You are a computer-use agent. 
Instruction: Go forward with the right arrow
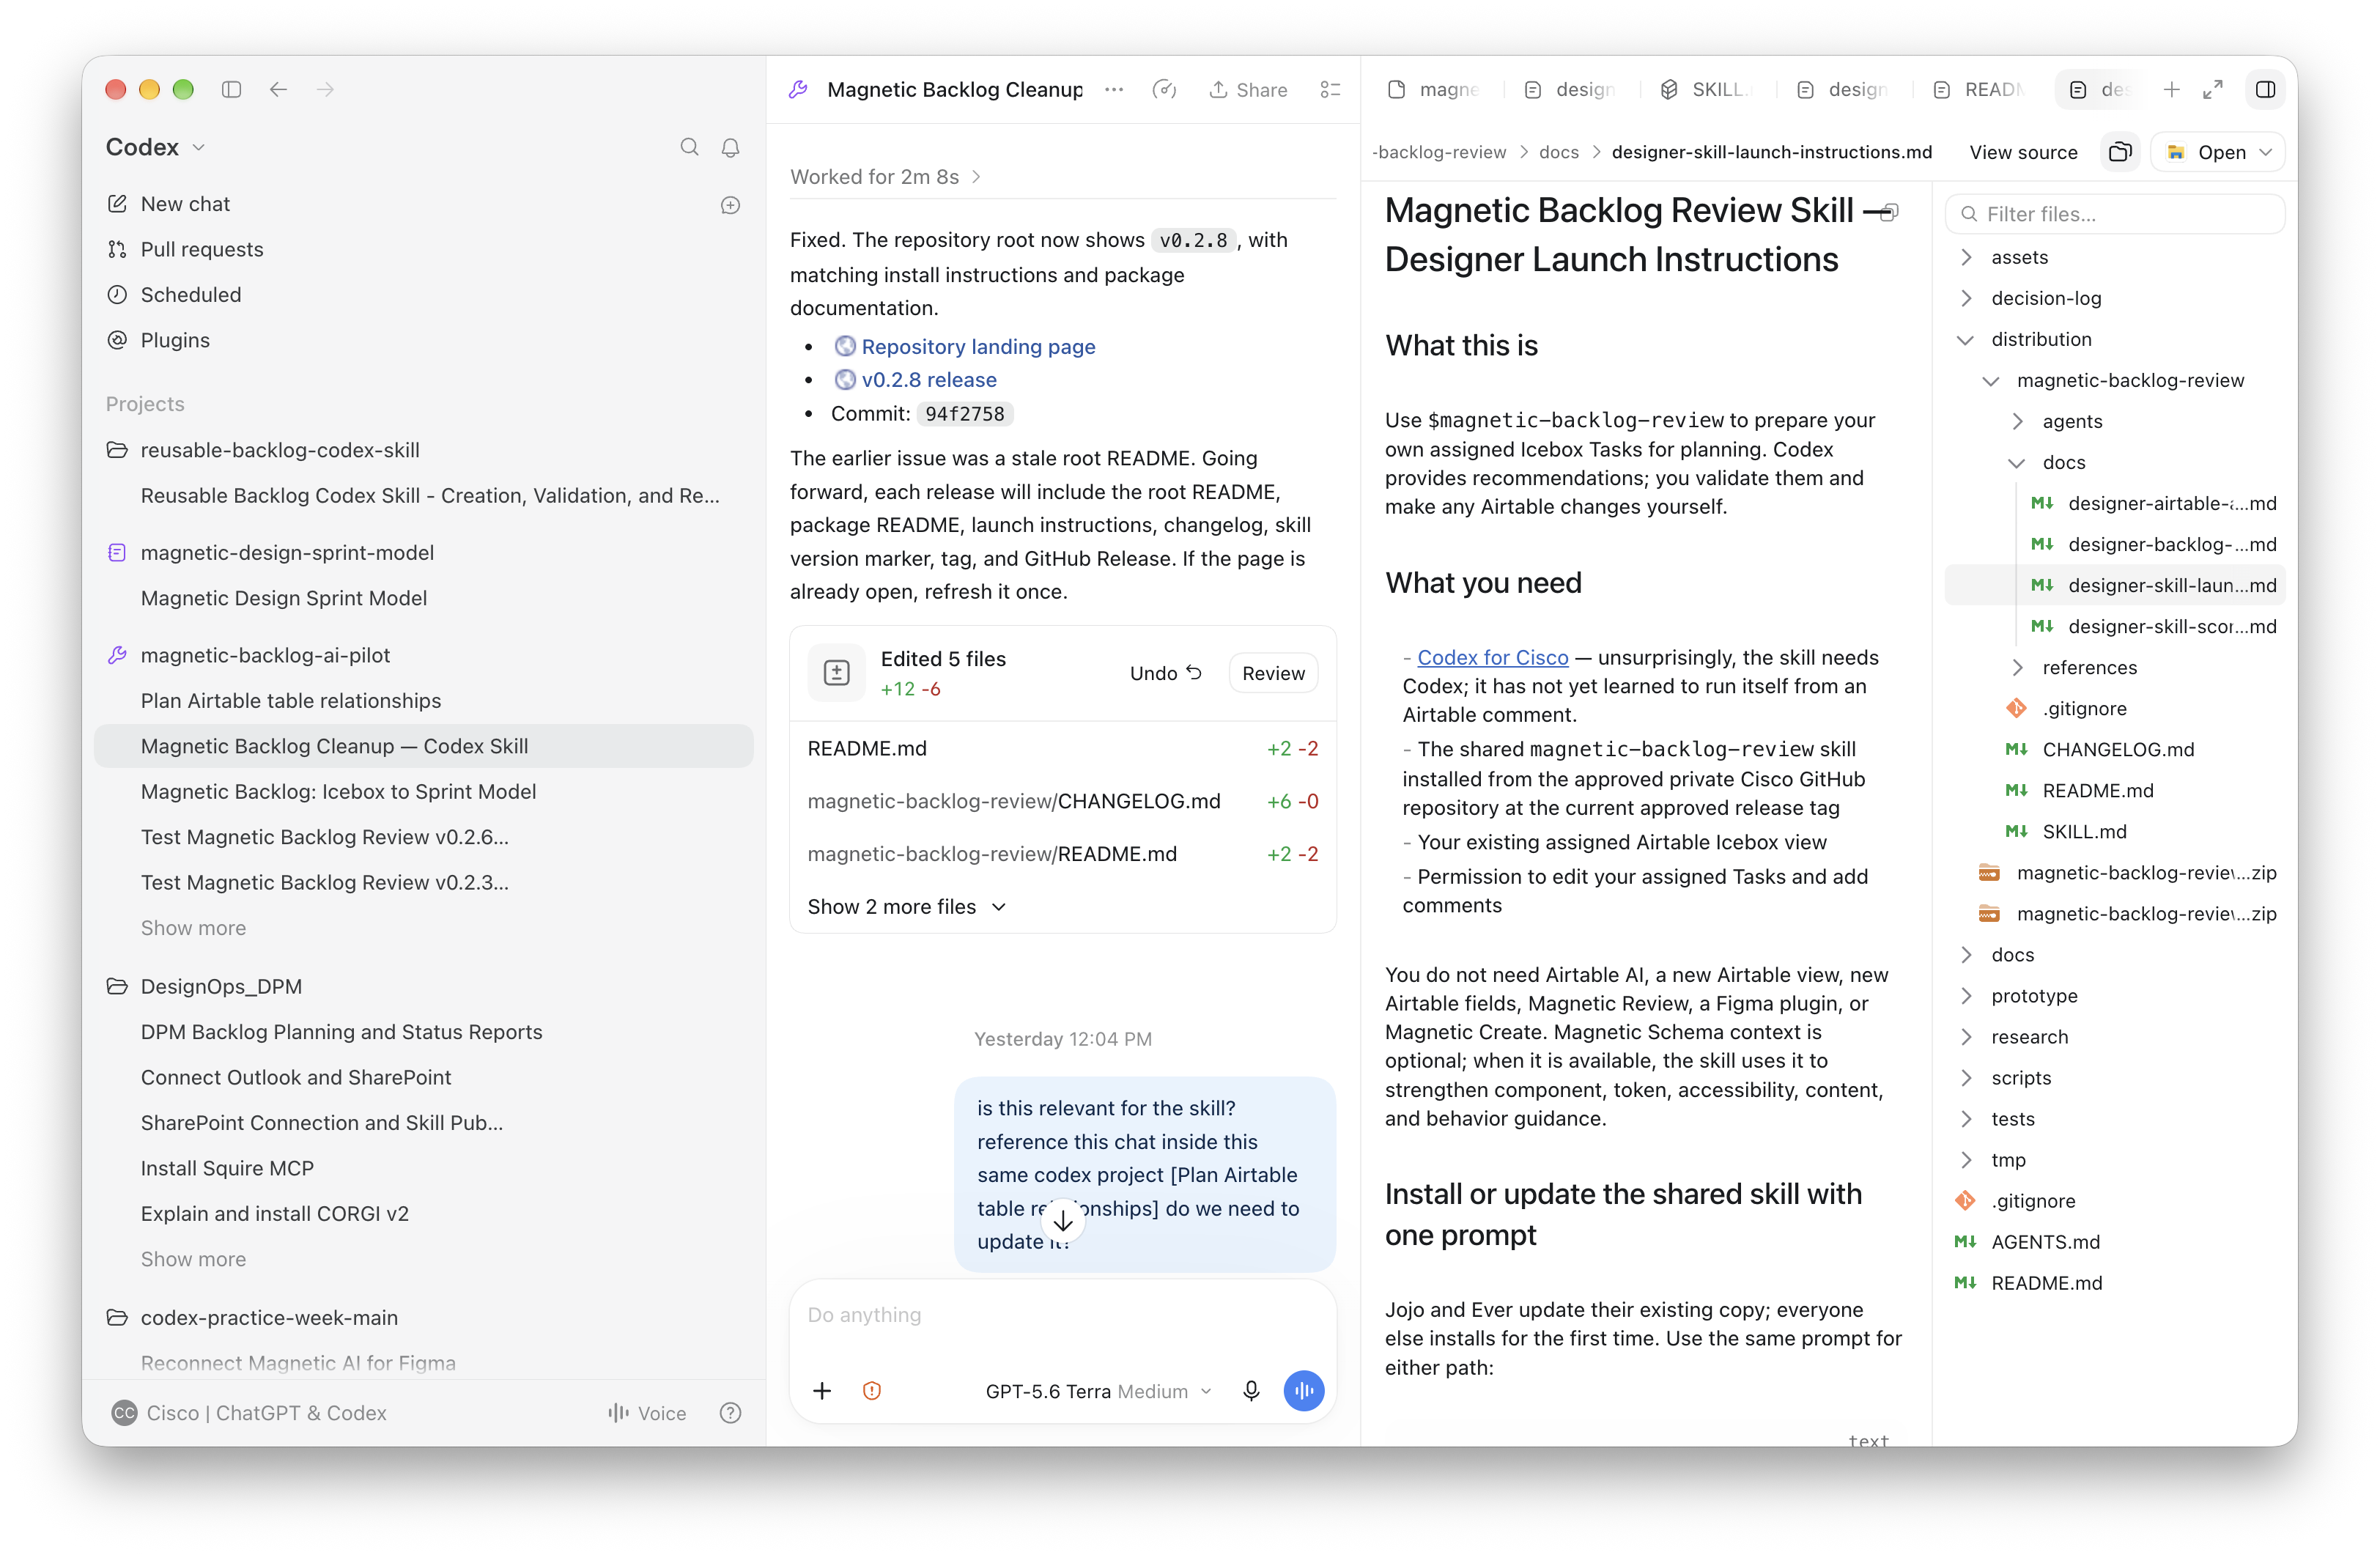(325, 90)
